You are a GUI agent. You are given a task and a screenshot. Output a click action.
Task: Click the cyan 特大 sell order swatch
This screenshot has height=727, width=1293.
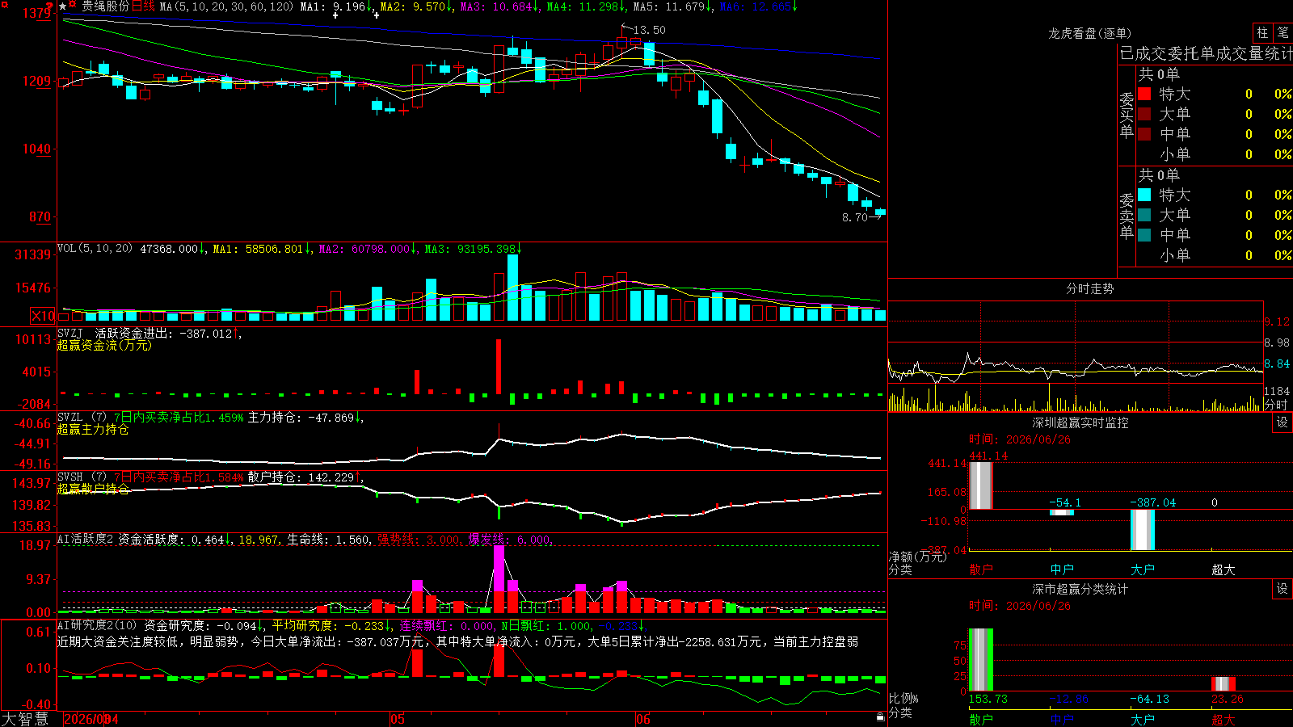tap(1144, 195)
